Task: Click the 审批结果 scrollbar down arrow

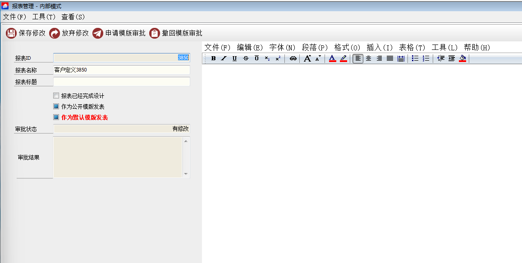Action: tap(186, 174)
